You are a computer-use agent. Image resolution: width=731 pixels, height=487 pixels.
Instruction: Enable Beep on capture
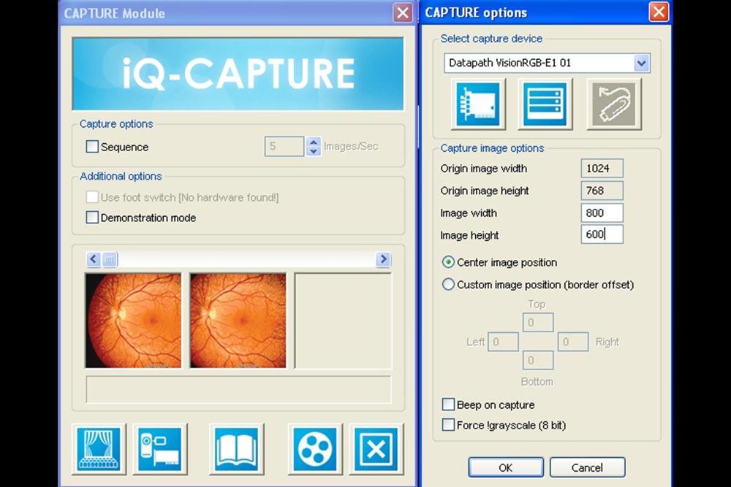coord(448,404)
